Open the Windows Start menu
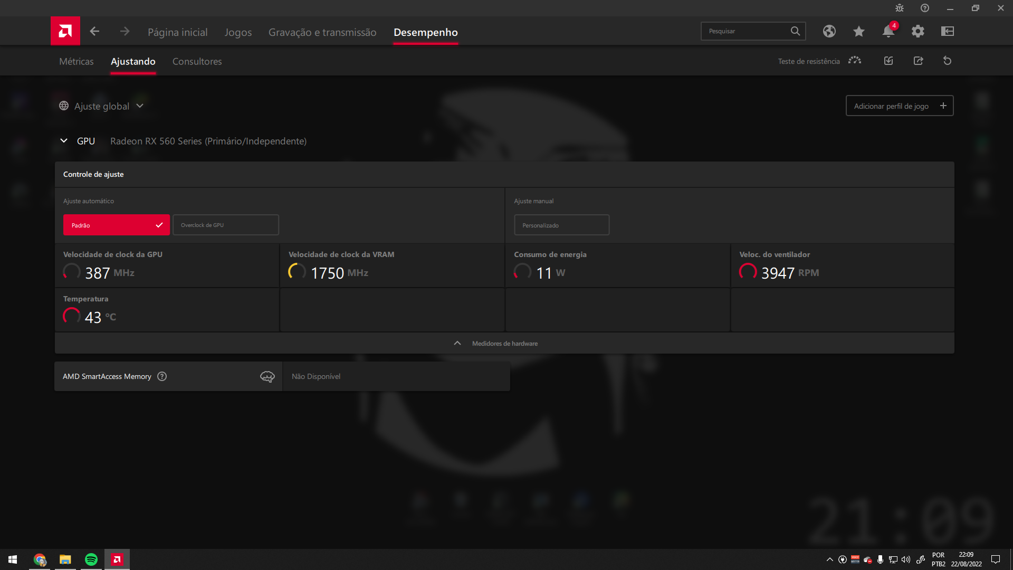This screenshot has height=570, width=1013. coord(13,559)
